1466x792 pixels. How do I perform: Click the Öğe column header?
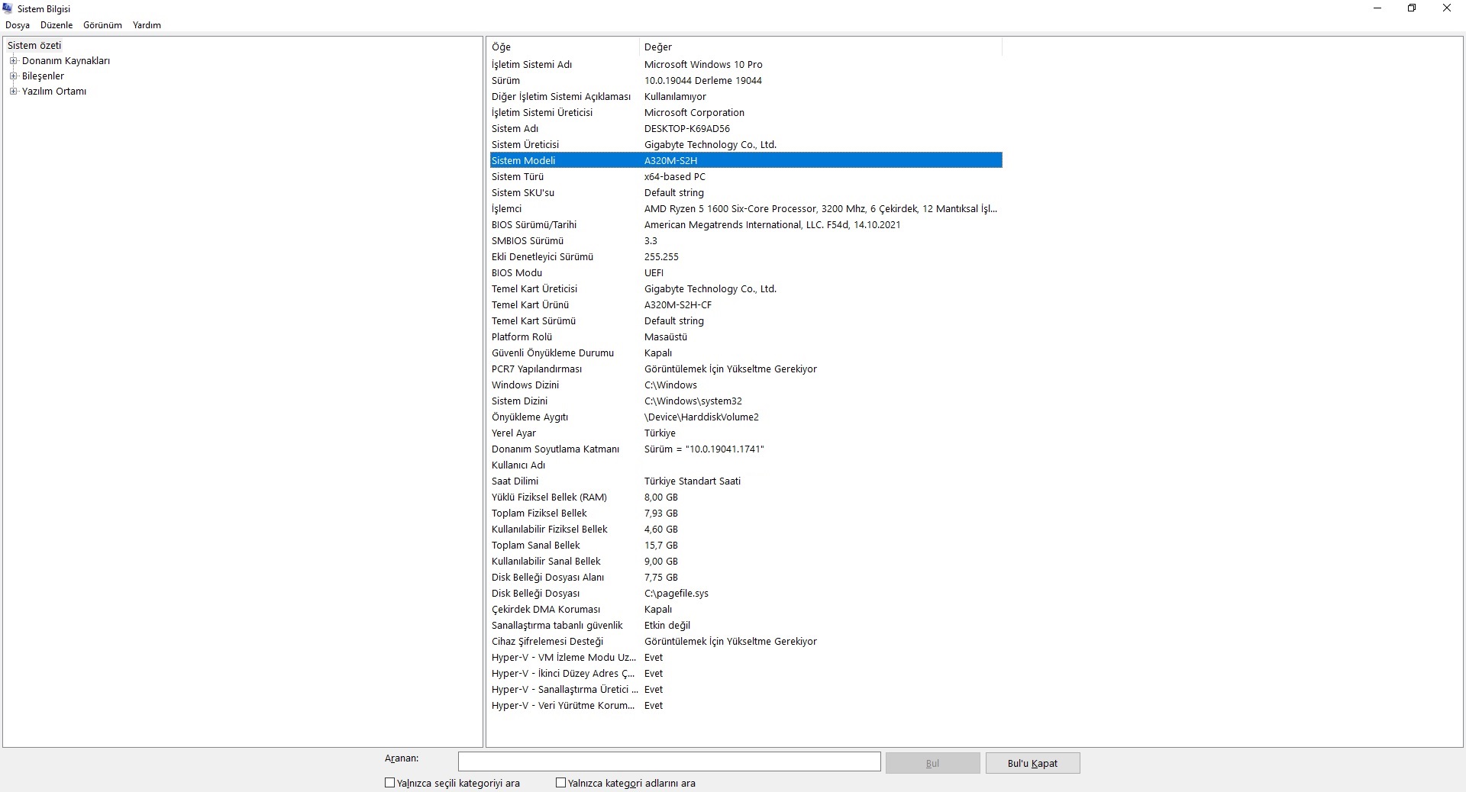click(562, 47)
